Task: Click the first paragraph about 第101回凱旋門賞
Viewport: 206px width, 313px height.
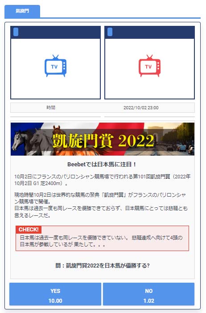Action: (x=103, y=180)
